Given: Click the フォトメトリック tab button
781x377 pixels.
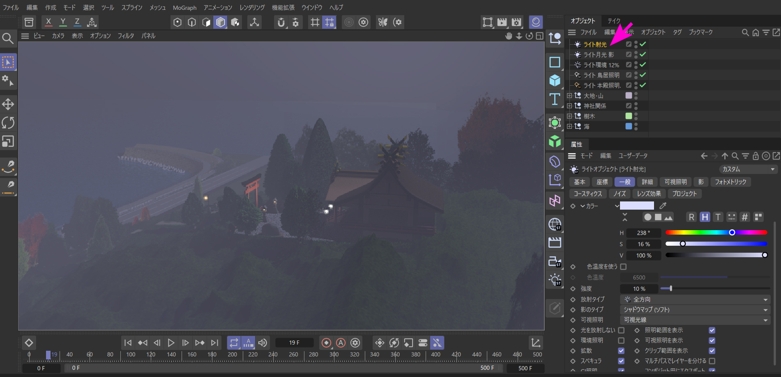Looking at the screenshot, I should tap(730, 182).
